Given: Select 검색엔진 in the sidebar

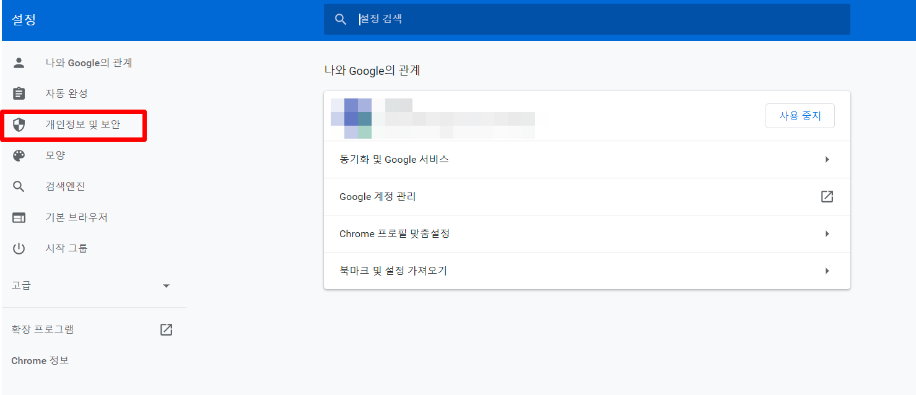Looking at the screenshot, I should (65, 186).
